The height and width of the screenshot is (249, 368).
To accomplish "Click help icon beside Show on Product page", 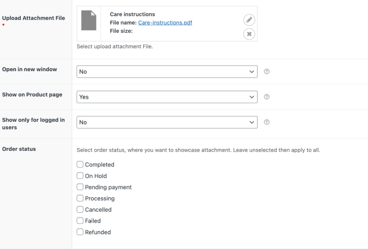I will (267, 97).
